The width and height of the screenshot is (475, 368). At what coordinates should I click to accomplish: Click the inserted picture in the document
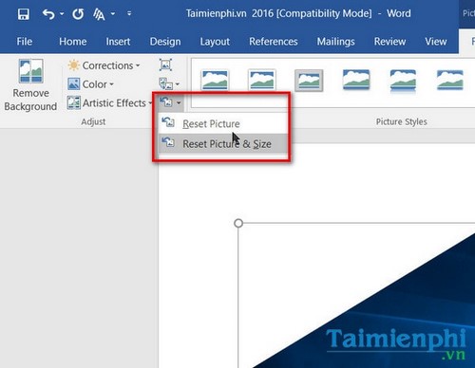pyautogui.click(x=356, y=295)
